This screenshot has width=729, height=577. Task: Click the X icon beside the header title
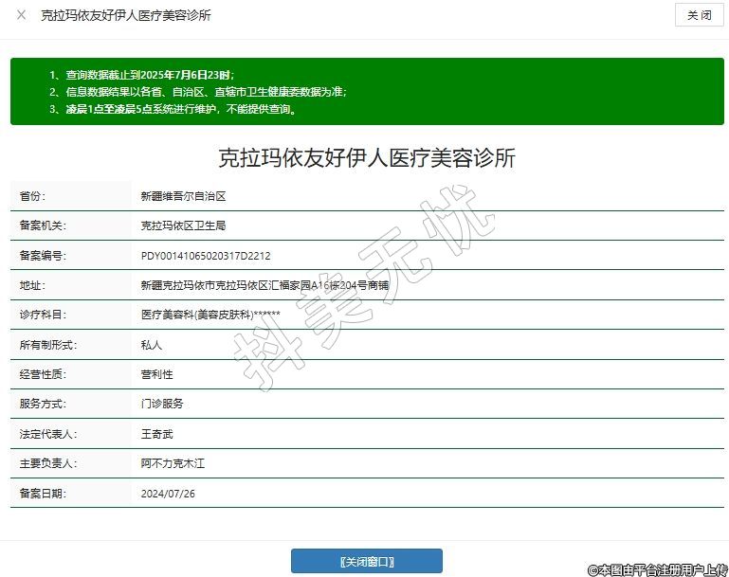click(x=21, y=15)
